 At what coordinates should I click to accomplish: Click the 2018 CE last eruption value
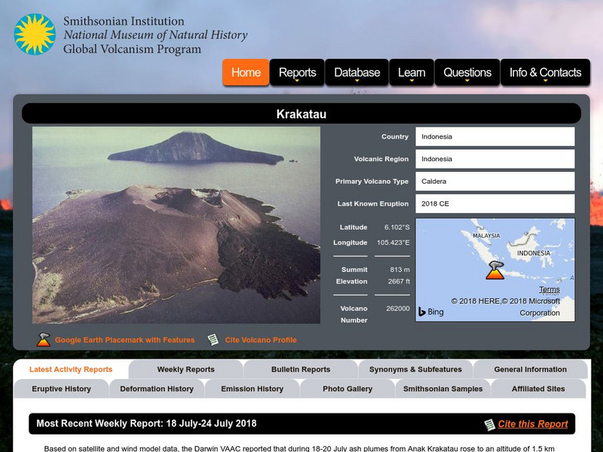tap(495, 203)
